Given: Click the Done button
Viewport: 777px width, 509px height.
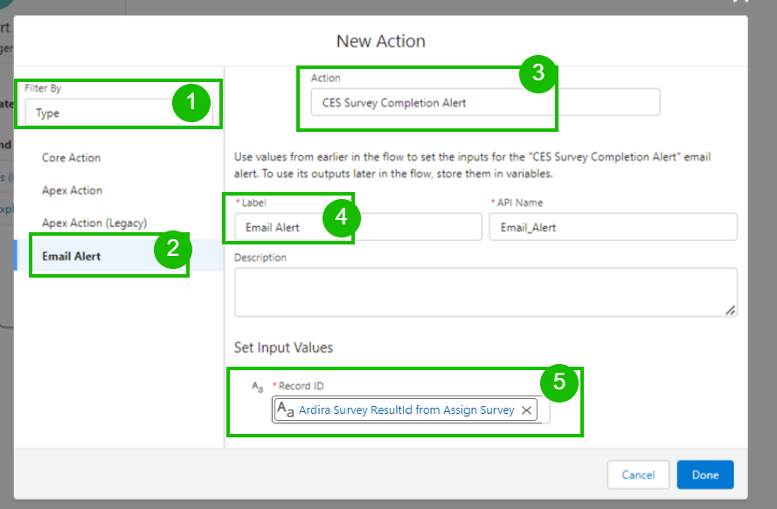Looking at the screenshot, I should pos(705,474).
